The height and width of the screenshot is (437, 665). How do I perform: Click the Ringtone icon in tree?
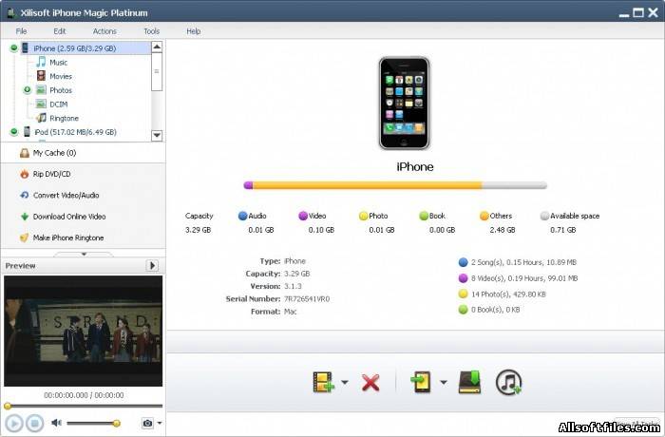click(41, 118)
